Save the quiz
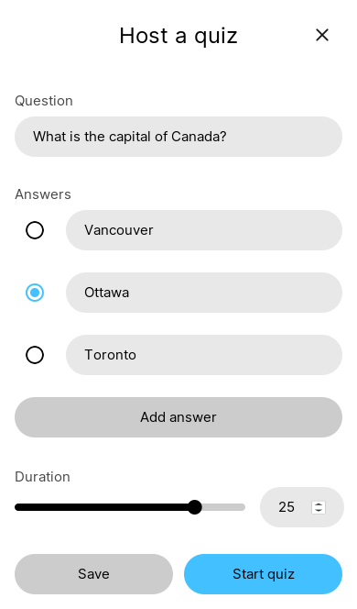 (x=93, y=574)
